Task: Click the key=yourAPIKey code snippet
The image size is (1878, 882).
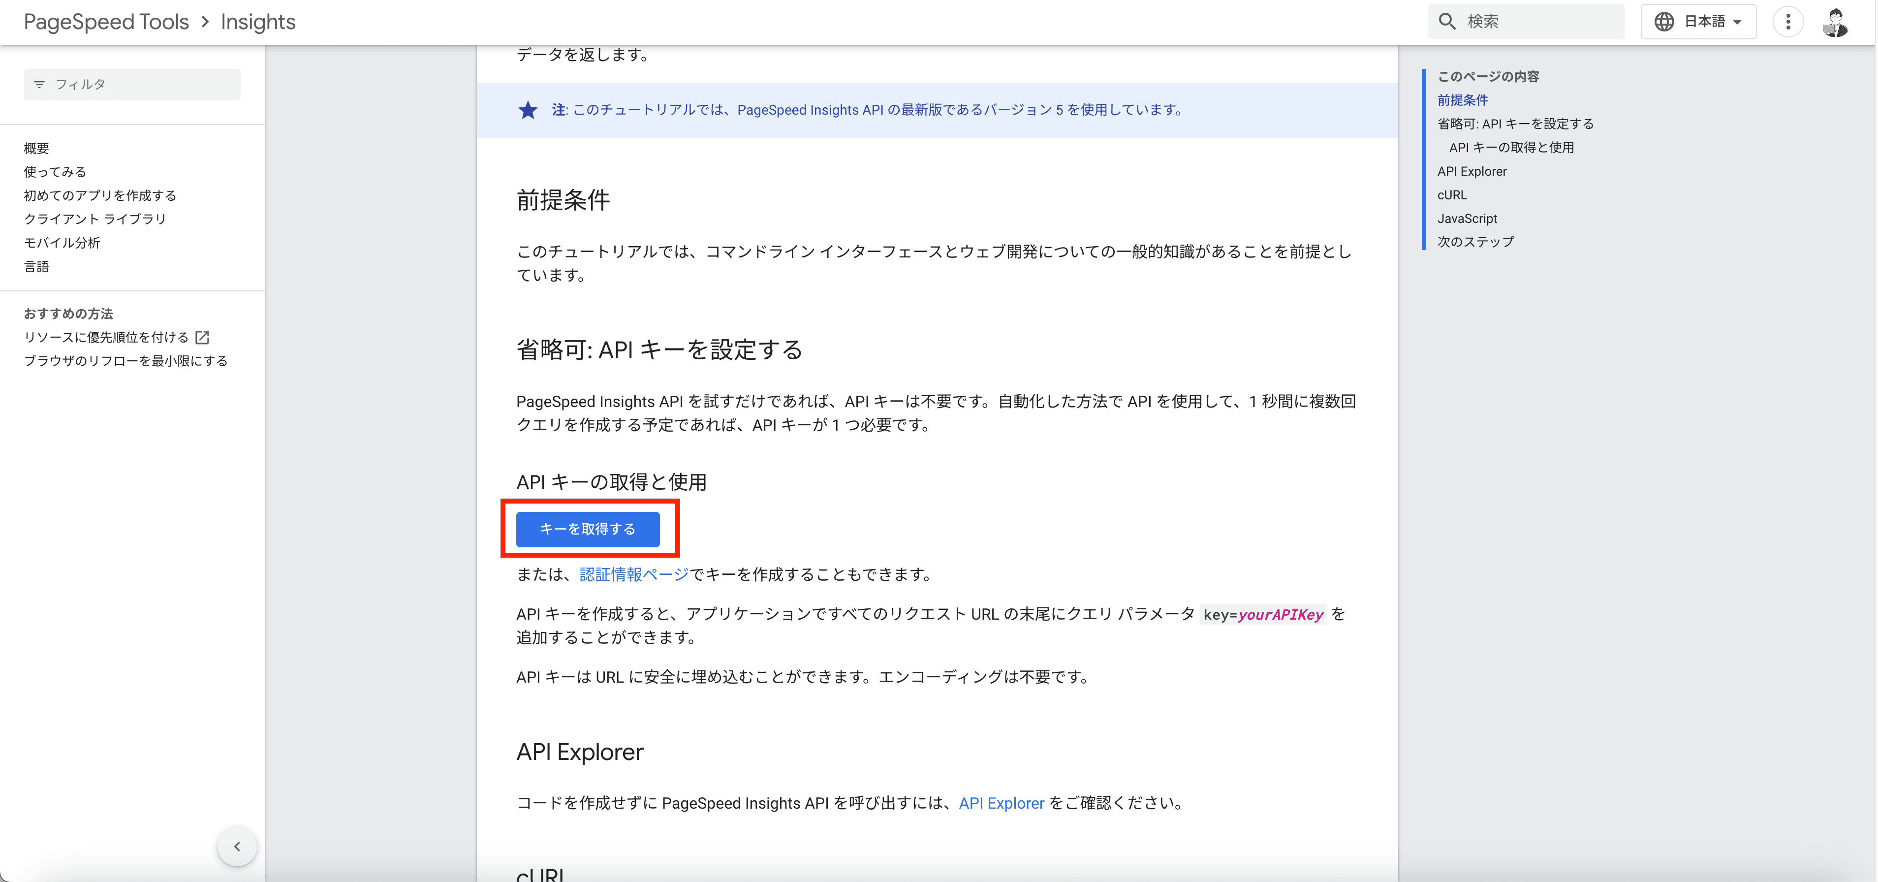Action: click(1263, 614)
